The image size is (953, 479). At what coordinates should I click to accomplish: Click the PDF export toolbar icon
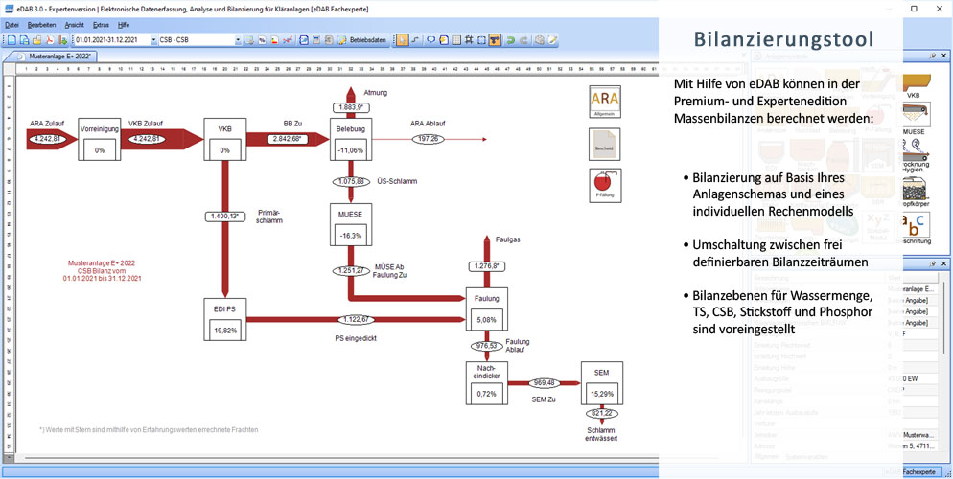pos(50,40)
